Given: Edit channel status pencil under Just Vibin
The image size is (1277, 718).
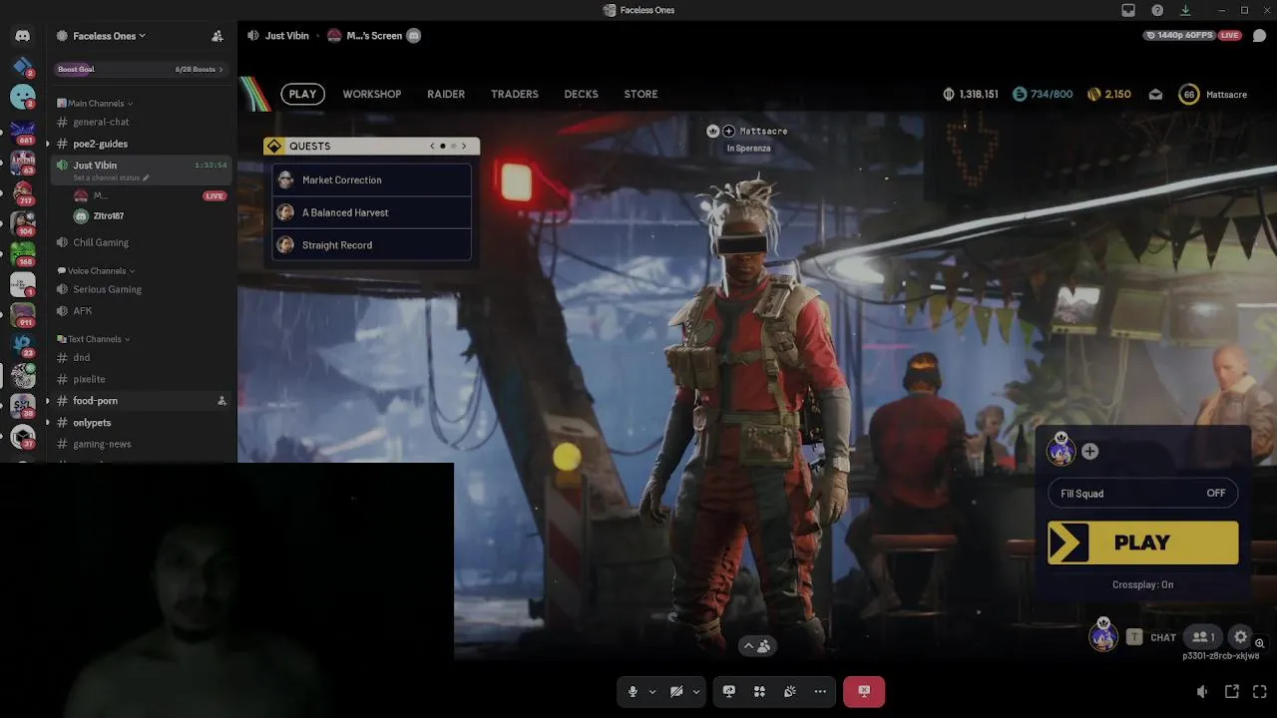Looking at the screenshot, I should (146, 178).
